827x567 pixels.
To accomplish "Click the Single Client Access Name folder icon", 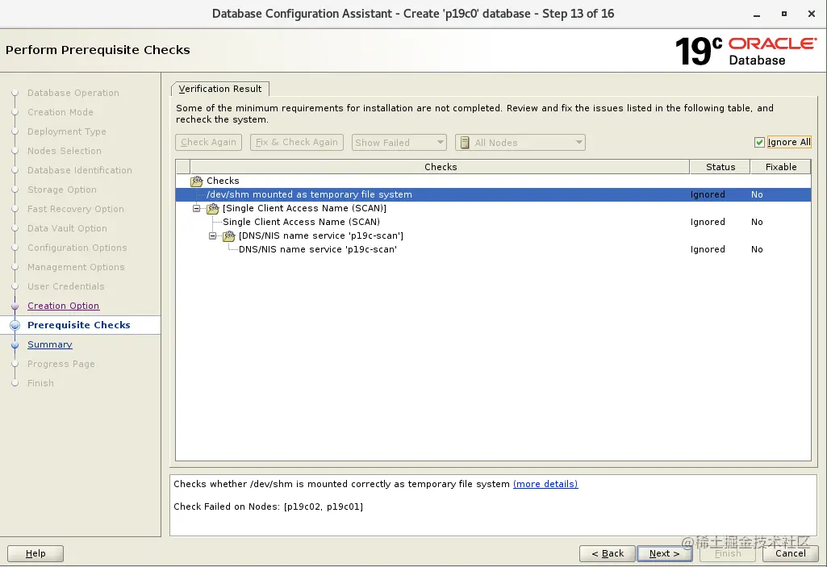I will pos(213,208).
